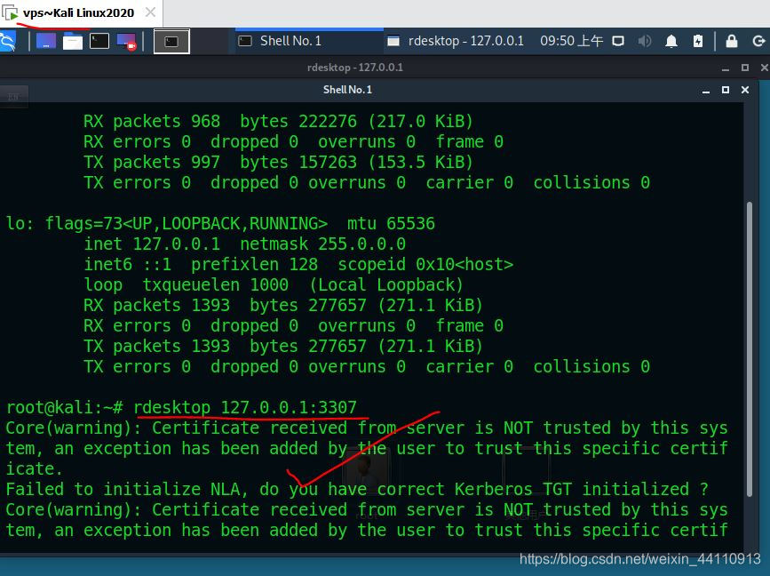Open the display/network tray icon

618,41
